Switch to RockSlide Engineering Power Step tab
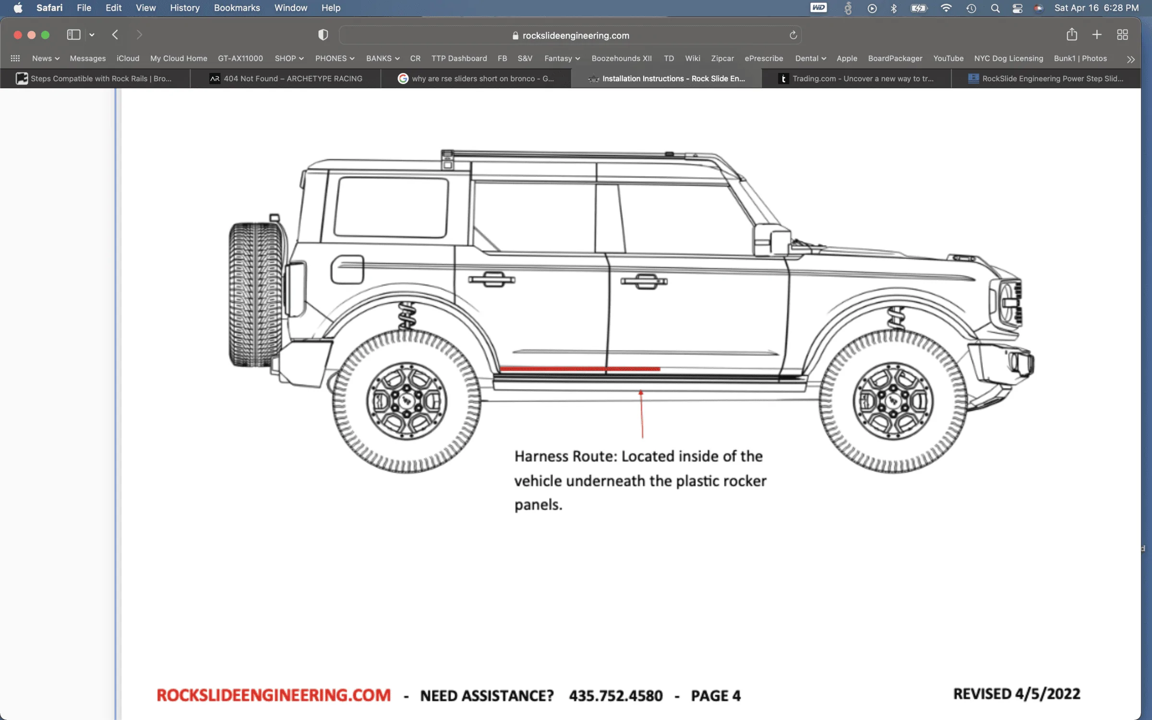This screenshot has height=720, width=1152. pyautogui.click(x=1046, y=78)
